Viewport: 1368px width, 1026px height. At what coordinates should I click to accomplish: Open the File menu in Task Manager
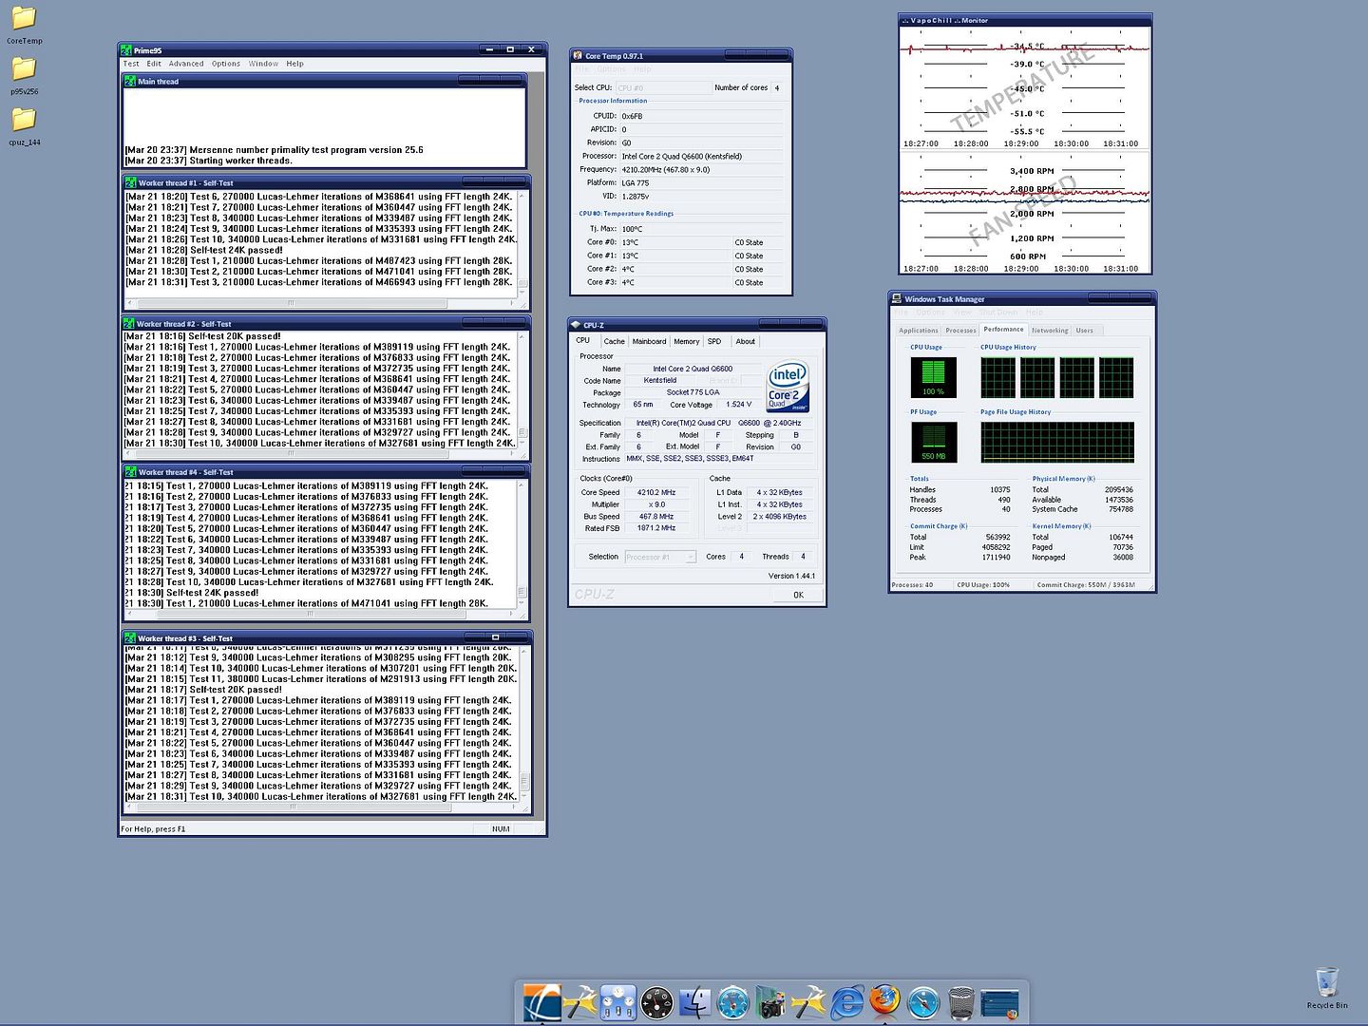click(x=901, y=312)
